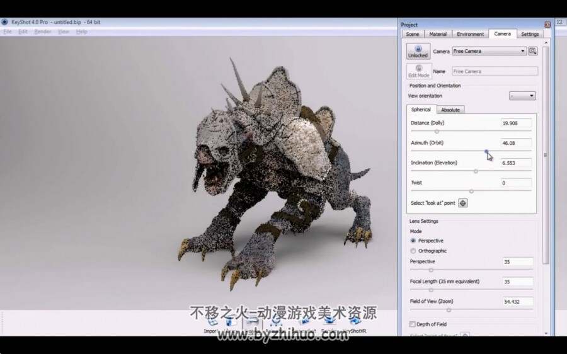The width and height of the screenshot is (567, 354).
Task: Click the Perspective slider handle
Action: point(431,270)
